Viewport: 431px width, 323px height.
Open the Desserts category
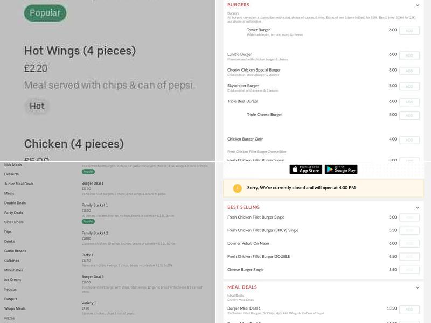click(11, 174)
